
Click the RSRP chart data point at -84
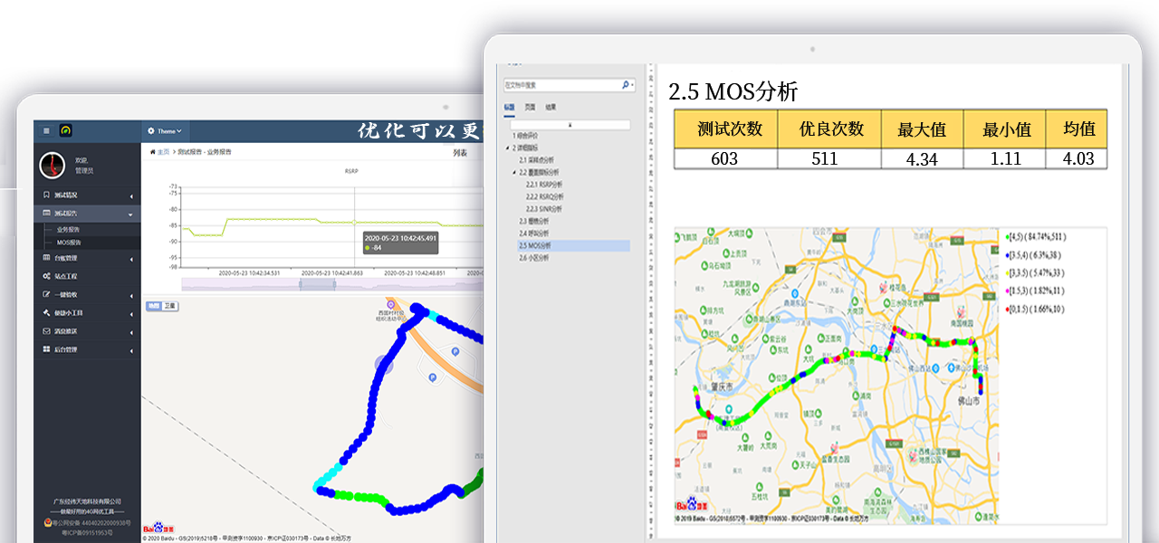(x=354, y=222)
